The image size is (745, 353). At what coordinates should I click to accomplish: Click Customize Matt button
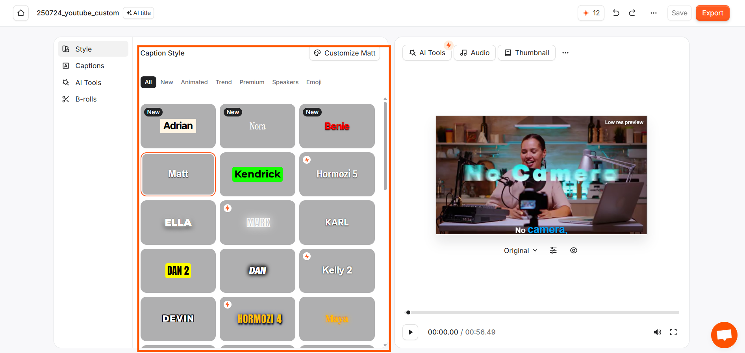[345, 53]
